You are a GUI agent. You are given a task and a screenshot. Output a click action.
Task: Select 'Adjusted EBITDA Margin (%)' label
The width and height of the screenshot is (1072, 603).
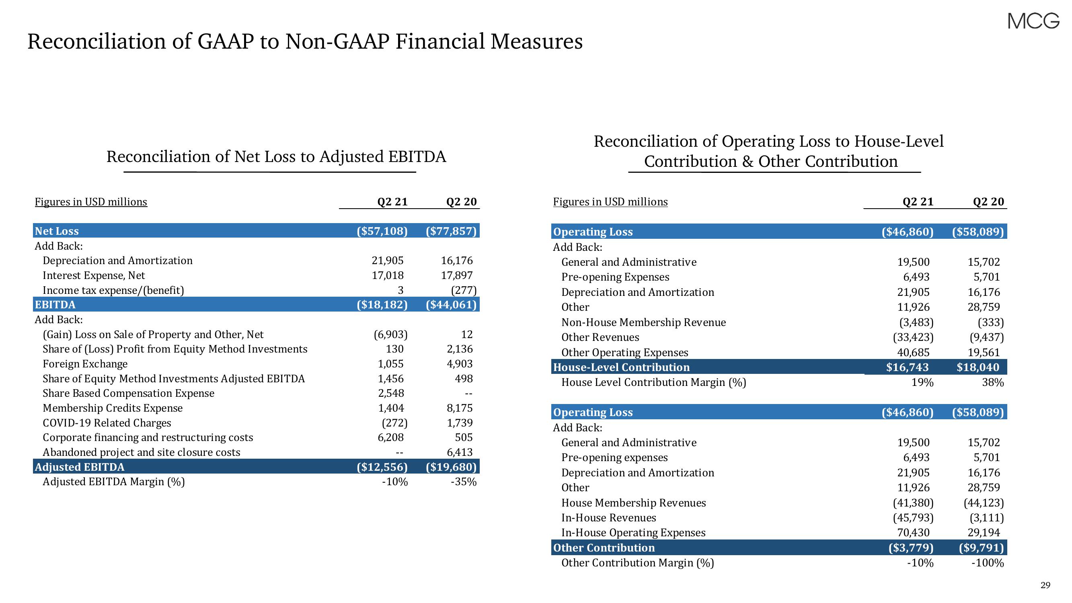coord(114,482)
